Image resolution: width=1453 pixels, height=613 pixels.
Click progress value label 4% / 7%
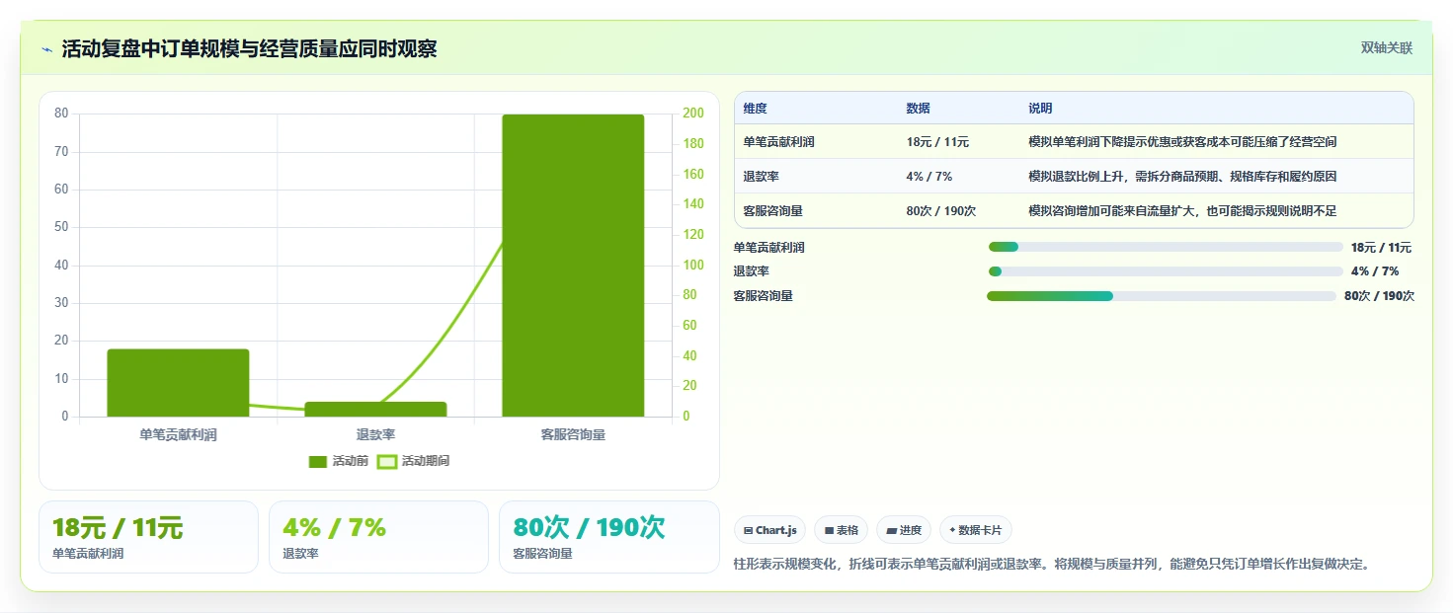(x=1375, y=271)
